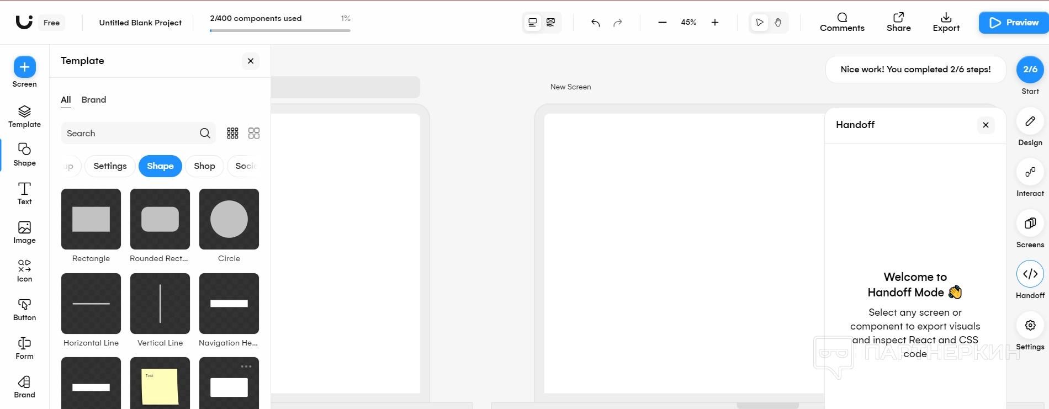Viewport: 1049px width, 409px height.
Task: Click the Button component tool
Action: [x=24, y=309]
